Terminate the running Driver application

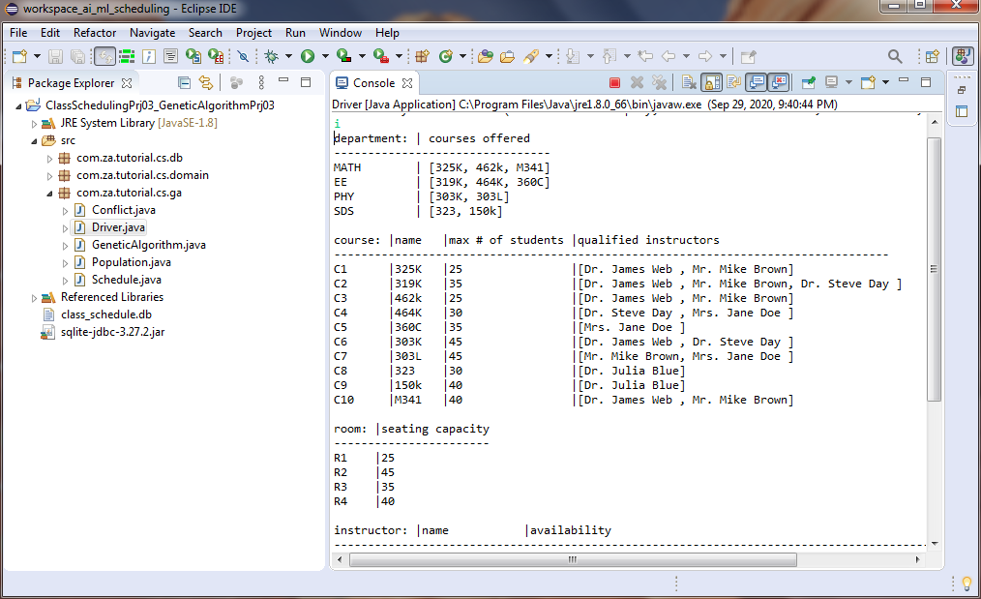point(616,82)
